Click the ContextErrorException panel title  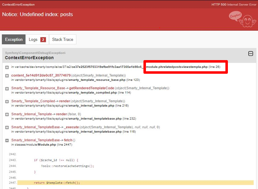[29, 58]
